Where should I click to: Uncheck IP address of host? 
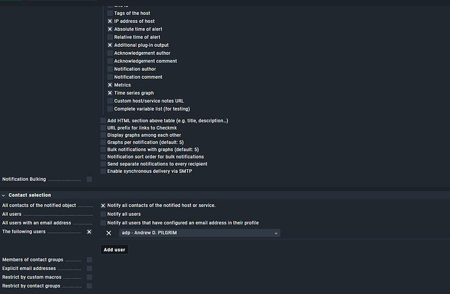(x=110, y=21)
